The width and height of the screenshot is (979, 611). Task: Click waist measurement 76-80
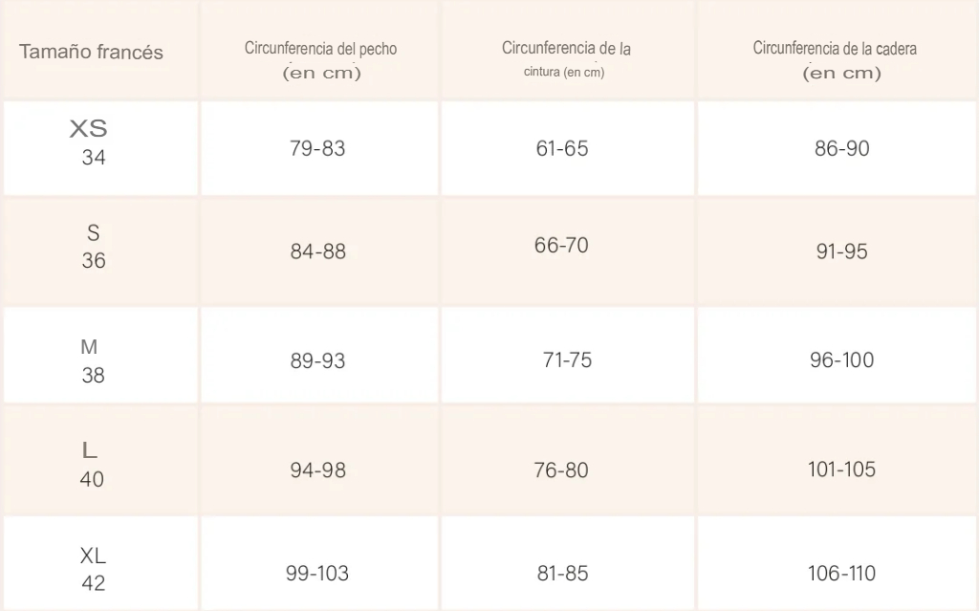pos(561,470)
